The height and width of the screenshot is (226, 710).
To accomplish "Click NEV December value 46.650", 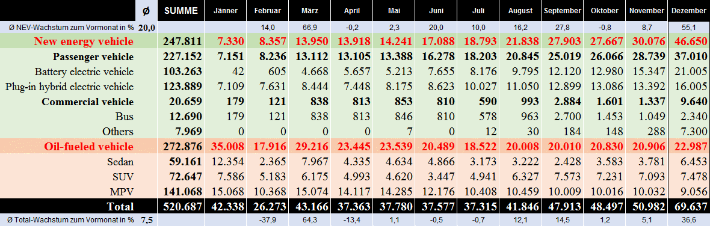I will tap(691, 42).
